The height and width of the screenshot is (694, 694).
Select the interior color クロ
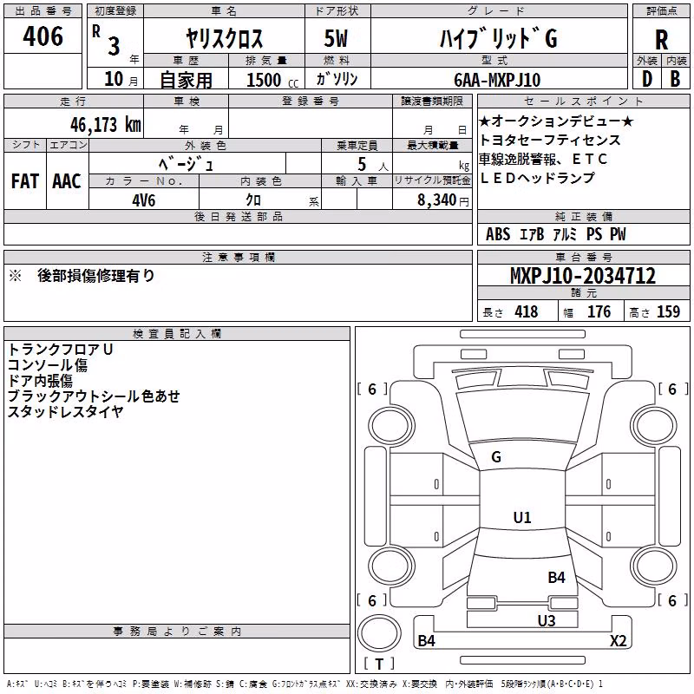click(253, 200)
